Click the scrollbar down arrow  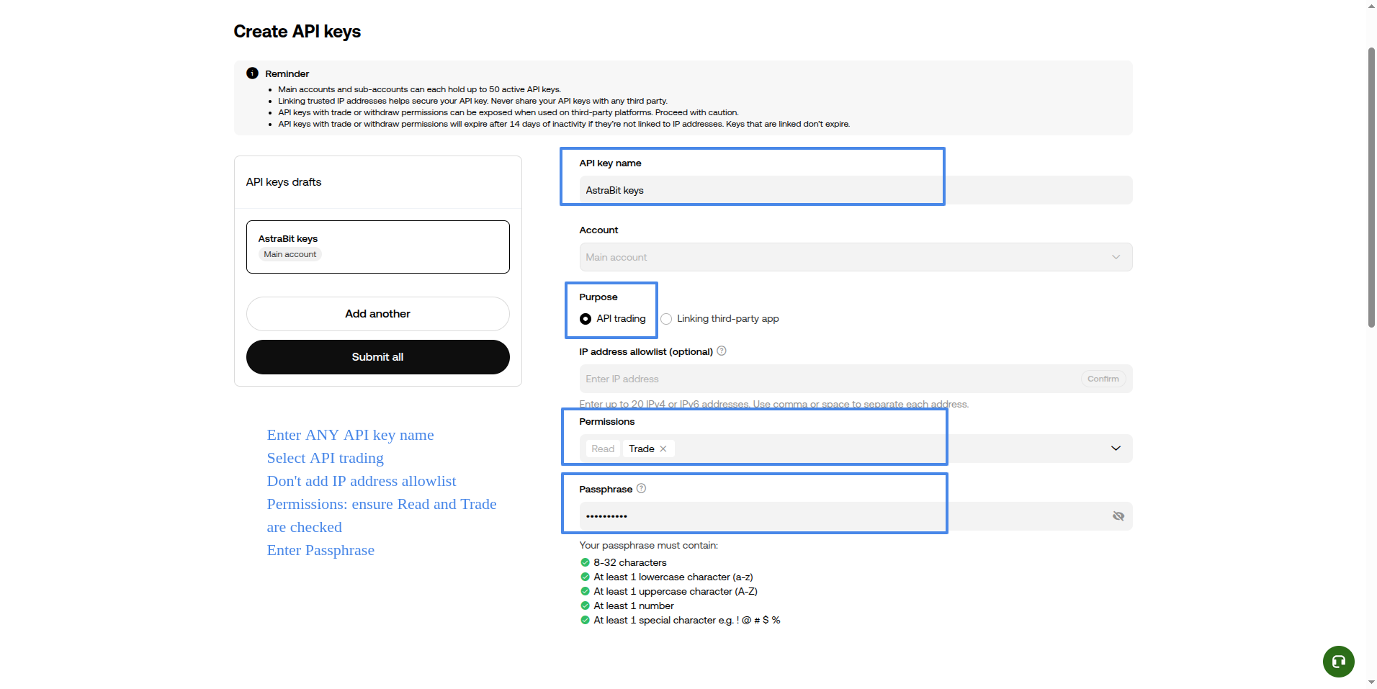coord(1371,683)
